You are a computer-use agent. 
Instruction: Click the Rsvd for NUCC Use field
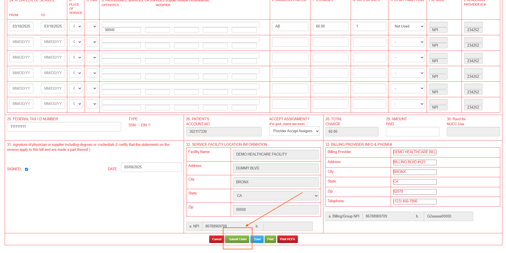tap(473, 132)
